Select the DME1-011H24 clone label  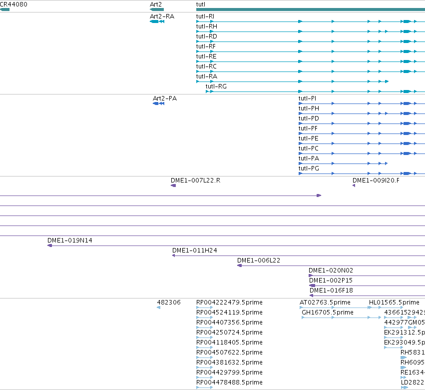tap(195, 250)
